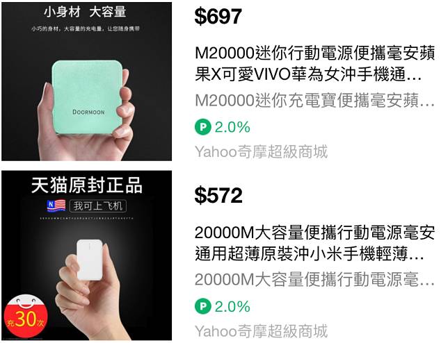Click the 天猫原封正品 banner text

coord(86,185)
